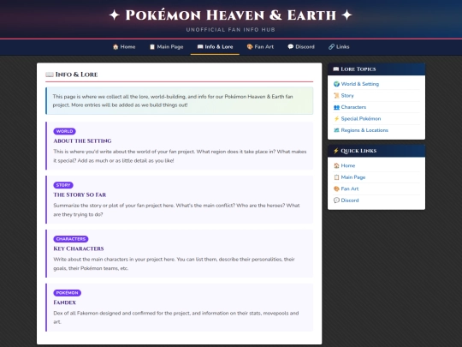
Task: Click the scroll icon next to Story topic
Action: [336, 95]
